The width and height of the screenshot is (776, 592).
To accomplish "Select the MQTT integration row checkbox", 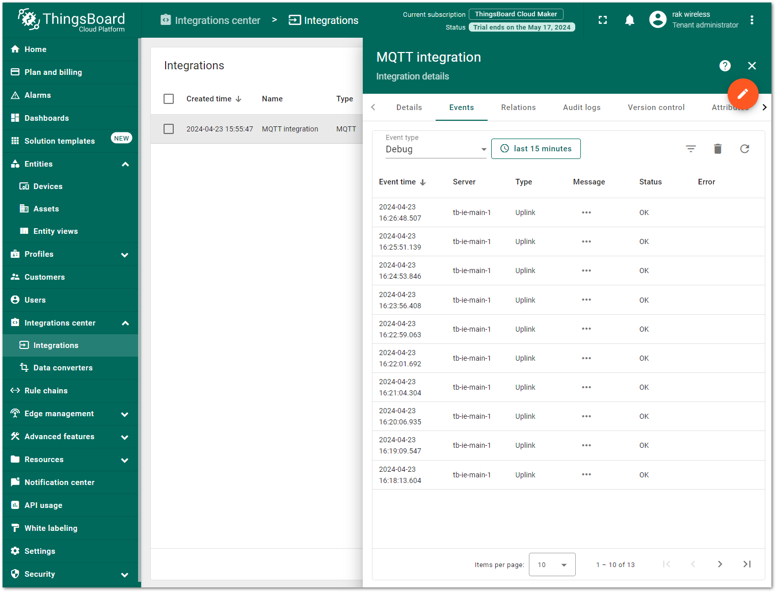I will 169,129.
